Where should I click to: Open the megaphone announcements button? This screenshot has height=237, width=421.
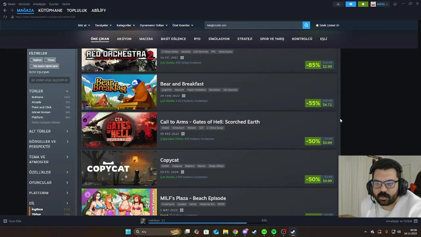[351, 4]
